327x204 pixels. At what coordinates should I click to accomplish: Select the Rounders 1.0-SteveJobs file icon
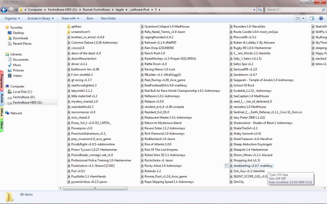[231, 26]
